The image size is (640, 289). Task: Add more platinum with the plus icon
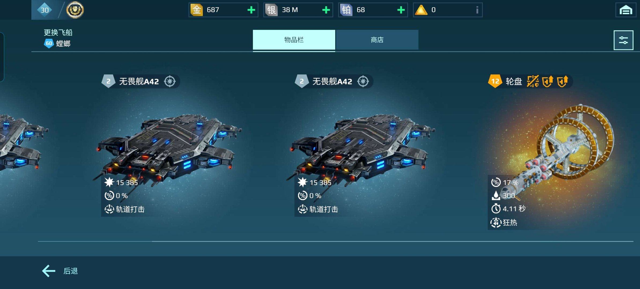pos(401,10)
